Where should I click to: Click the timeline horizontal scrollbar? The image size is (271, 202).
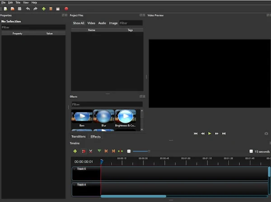133,196
